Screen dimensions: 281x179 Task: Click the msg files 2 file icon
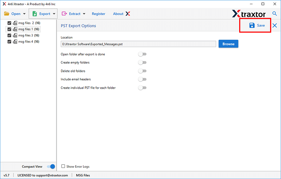click(x=15, y=23)
